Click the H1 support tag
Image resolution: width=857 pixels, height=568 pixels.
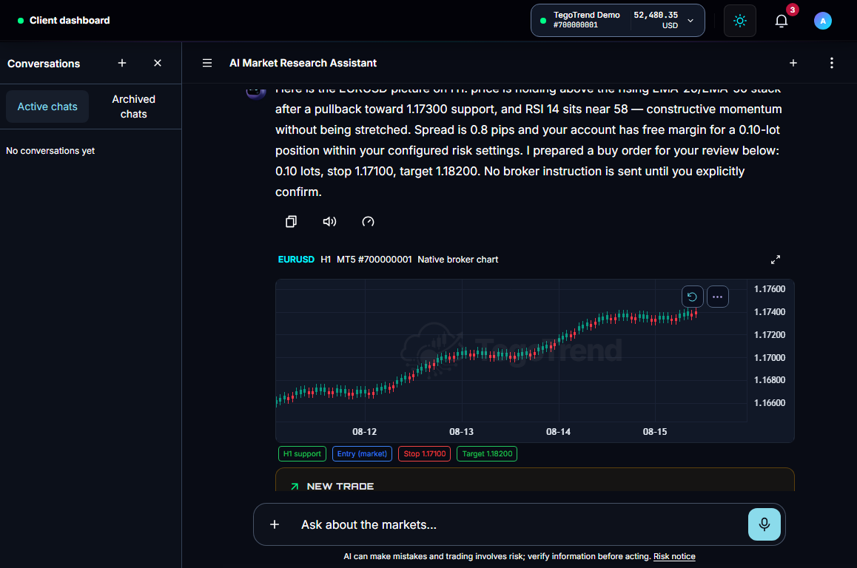click(302, 454)
